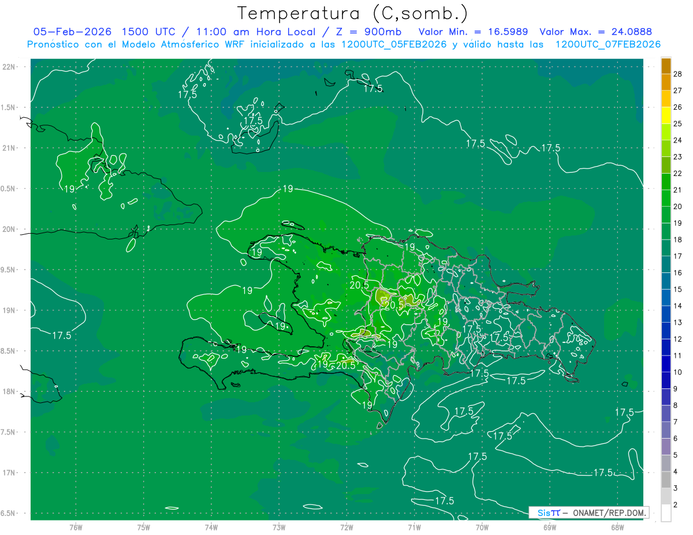Click color scale label "6"
This screenshot has height=535, width=693.
tap(676, 439)
